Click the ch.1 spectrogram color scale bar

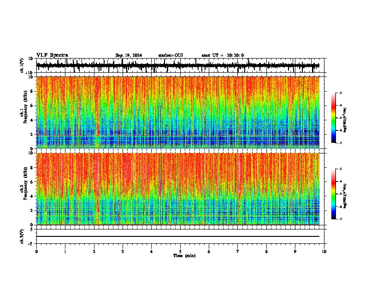point(334,118)
